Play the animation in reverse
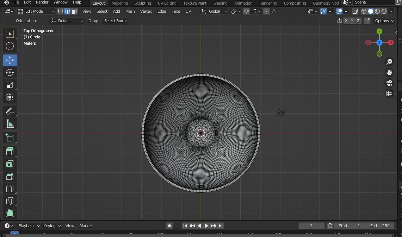402x237 pixels. pyautogui.click(x=199, y=226)
